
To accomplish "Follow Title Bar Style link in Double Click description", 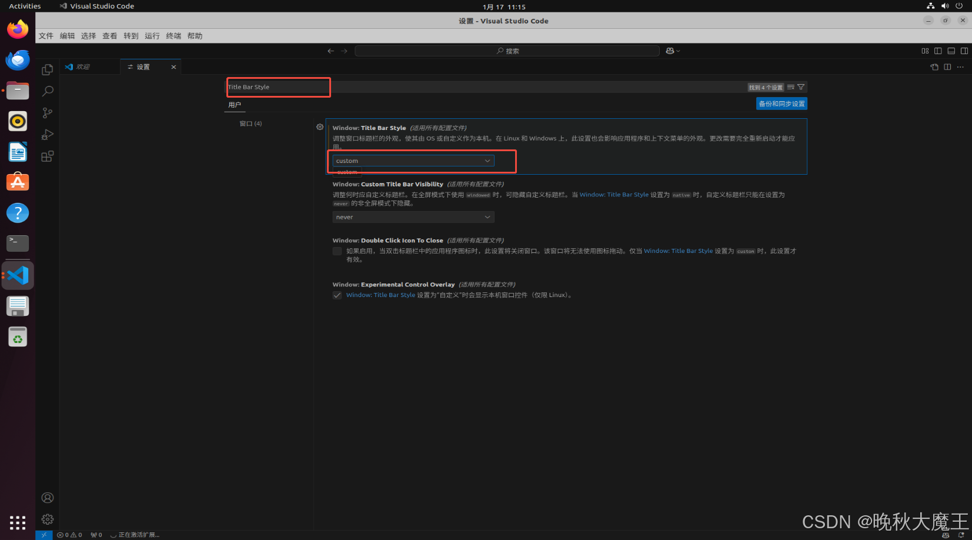I will click(x=678, y=251).
